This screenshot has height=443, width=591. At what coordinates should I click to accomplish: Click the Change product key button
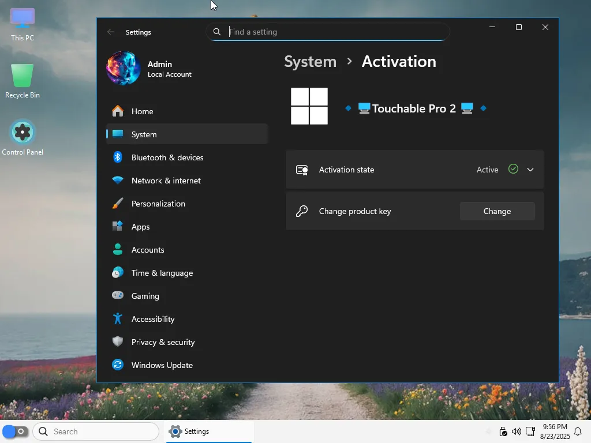click(x=497, y=211)
